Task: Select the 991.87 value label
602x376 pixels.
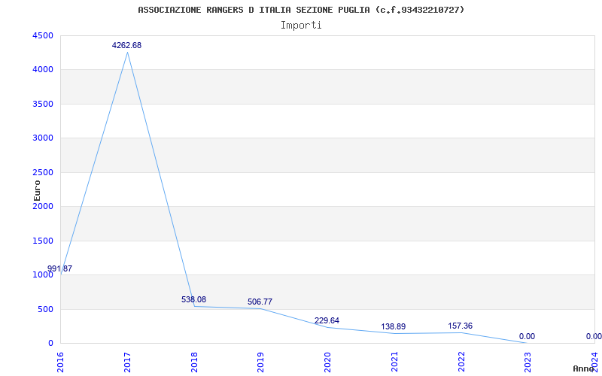Action: (59, 268)
